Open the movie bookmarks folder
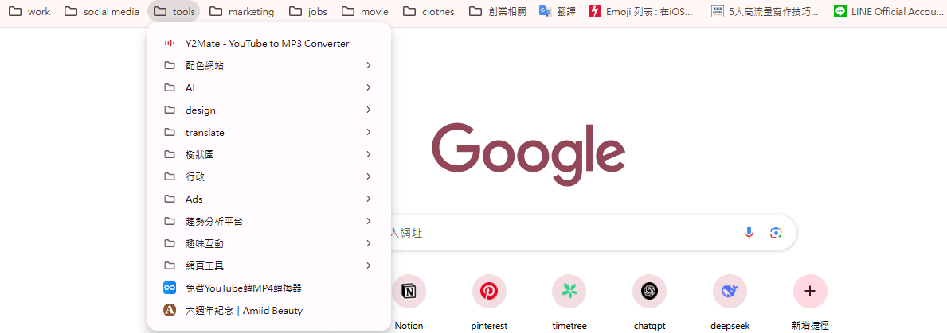 tap(365, 11)
